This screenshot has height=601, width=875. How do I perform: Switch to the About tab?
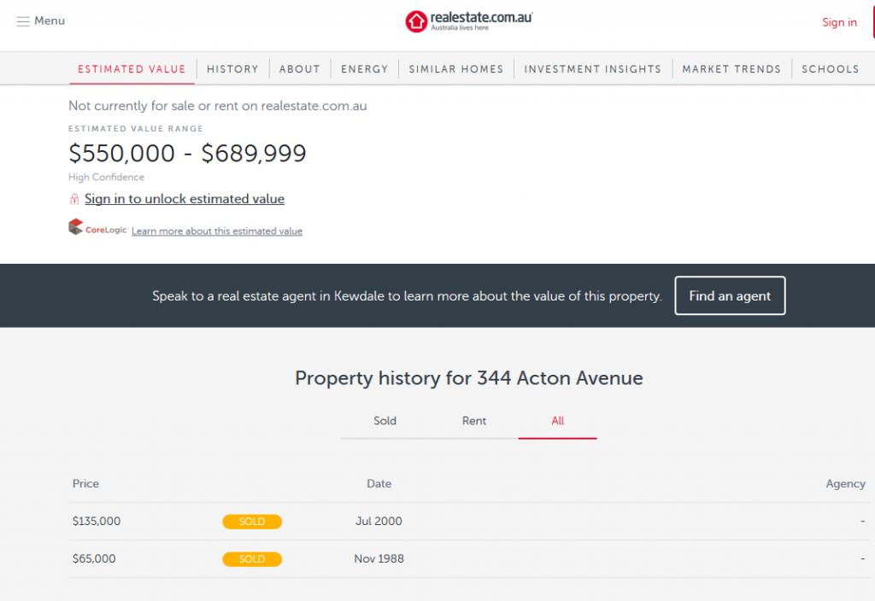pyautogui.click(x=299, y=69)
